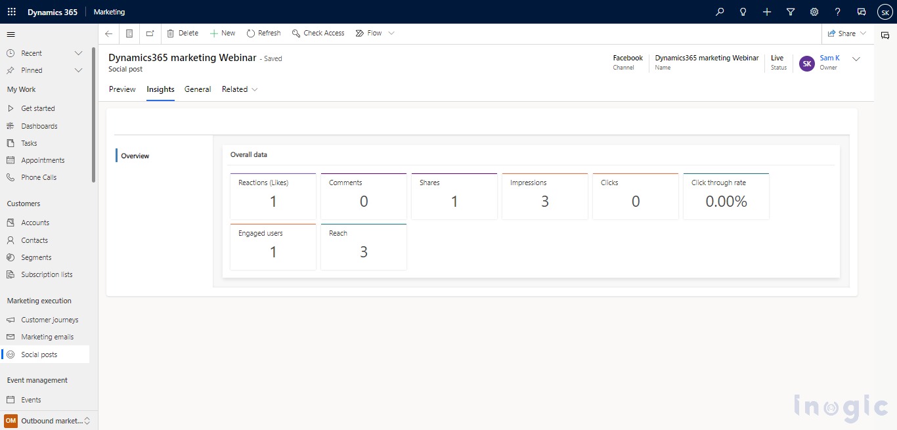The width and height of the screenshot is (897, 430).
Task: Delete this social post
Action: [x=183, y=33]
